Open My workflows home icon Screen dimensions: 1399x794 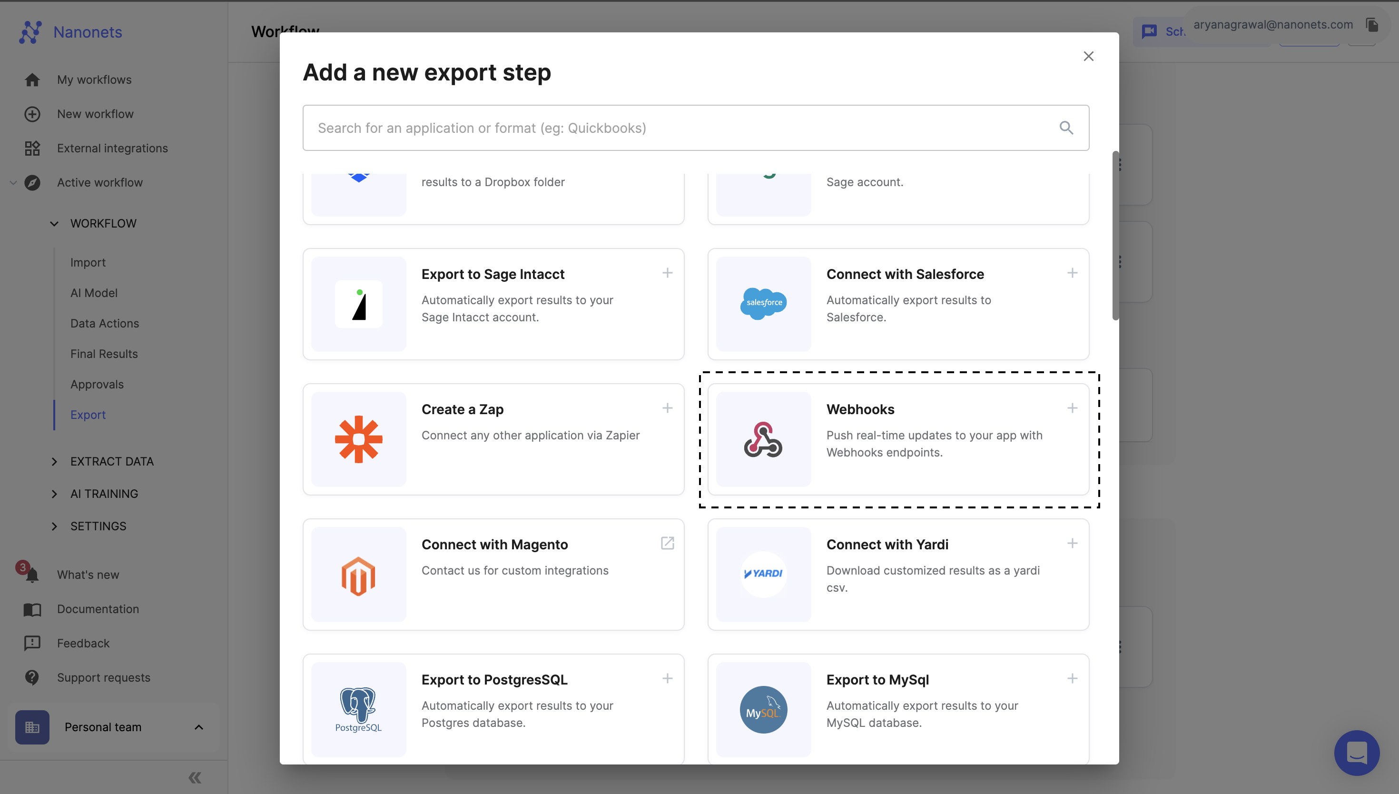tap(32, 79)
